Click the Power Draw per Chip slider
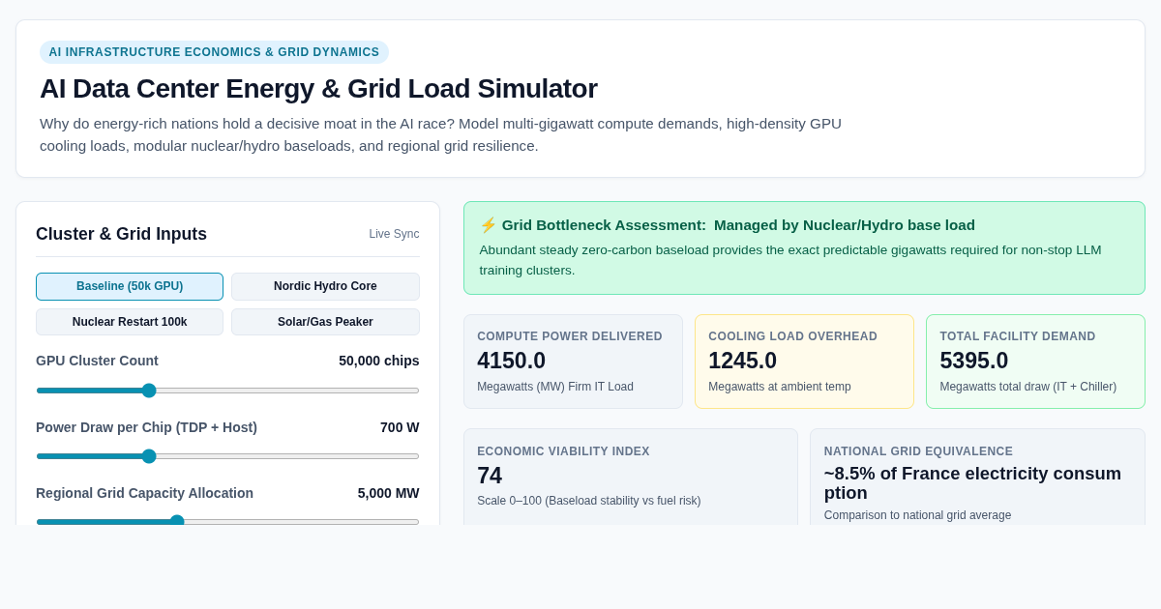The height and width of the screenshot is (609, 1161). (227, 456)
